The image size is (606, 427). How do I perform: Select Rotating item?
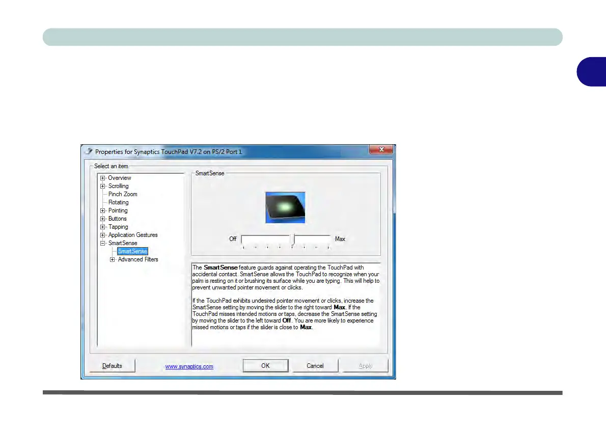tap(118, 202)
